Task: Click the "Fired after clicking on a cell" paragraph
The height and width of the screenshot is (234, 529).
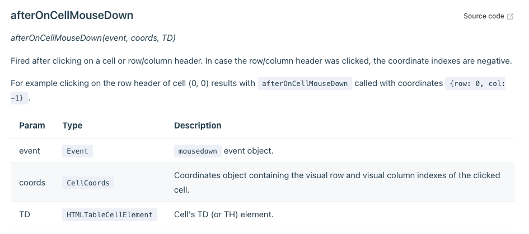Action: pos(261,61)
